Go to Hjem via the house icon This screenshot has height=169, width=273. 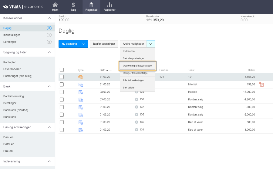coord(55,7)
